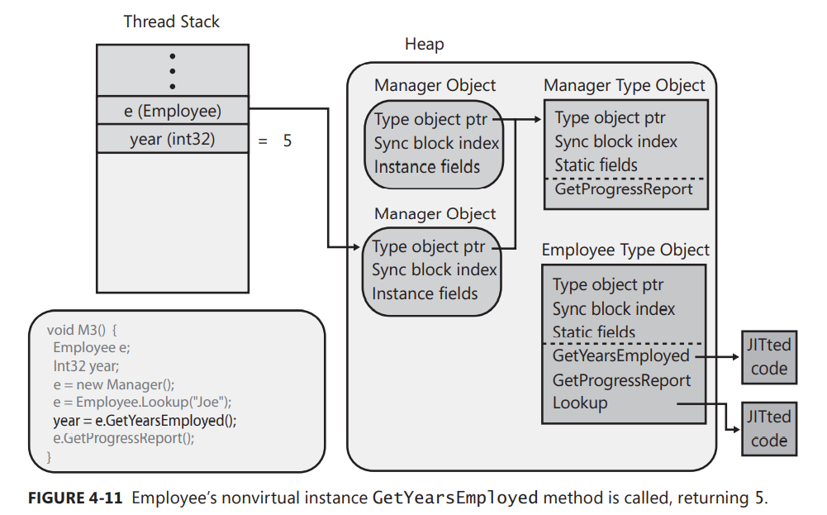Image resolution: width=827 pixels, height=515 pixels.
Task: Click Instance fields in the upper Manager Object
Action: coord(426,167)
